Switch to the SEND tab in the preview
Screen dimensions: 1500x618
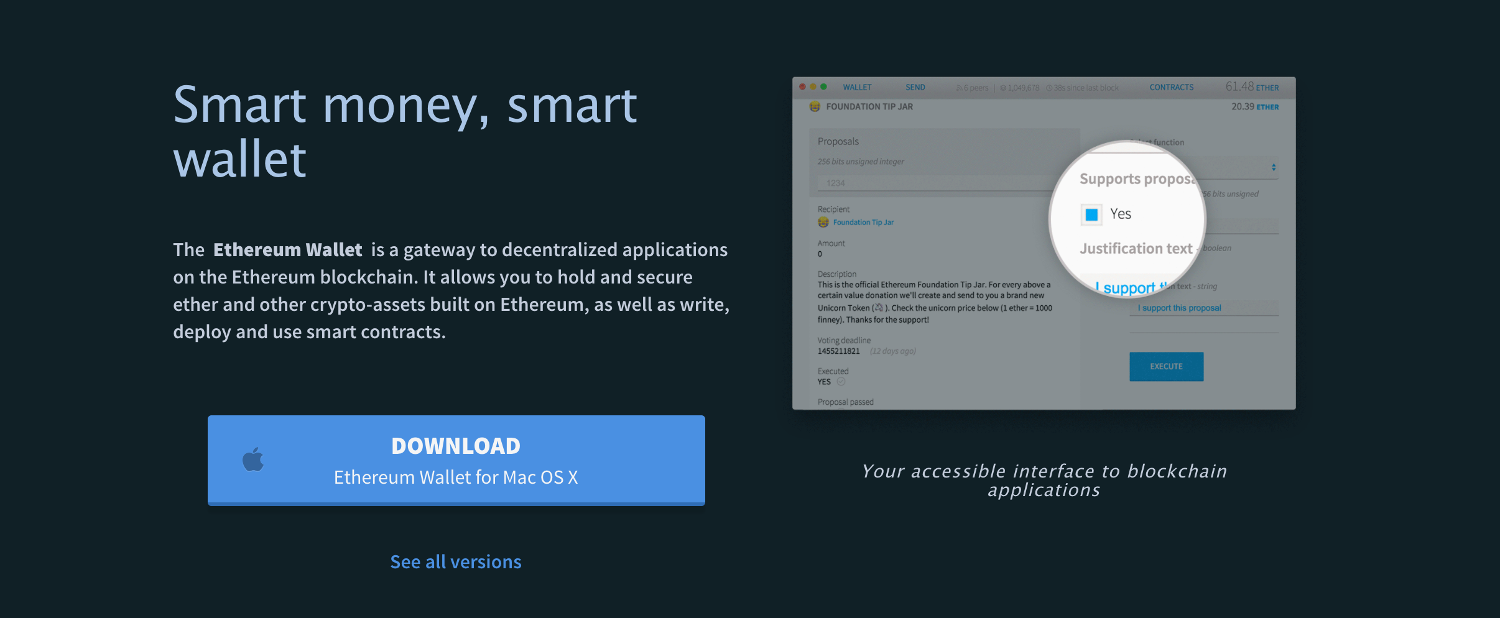click(915, 88)
